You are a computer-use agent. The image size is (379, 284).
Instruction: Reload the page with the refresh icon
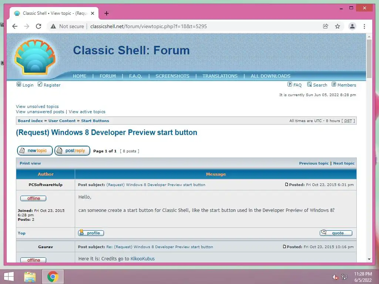(38, 26)
